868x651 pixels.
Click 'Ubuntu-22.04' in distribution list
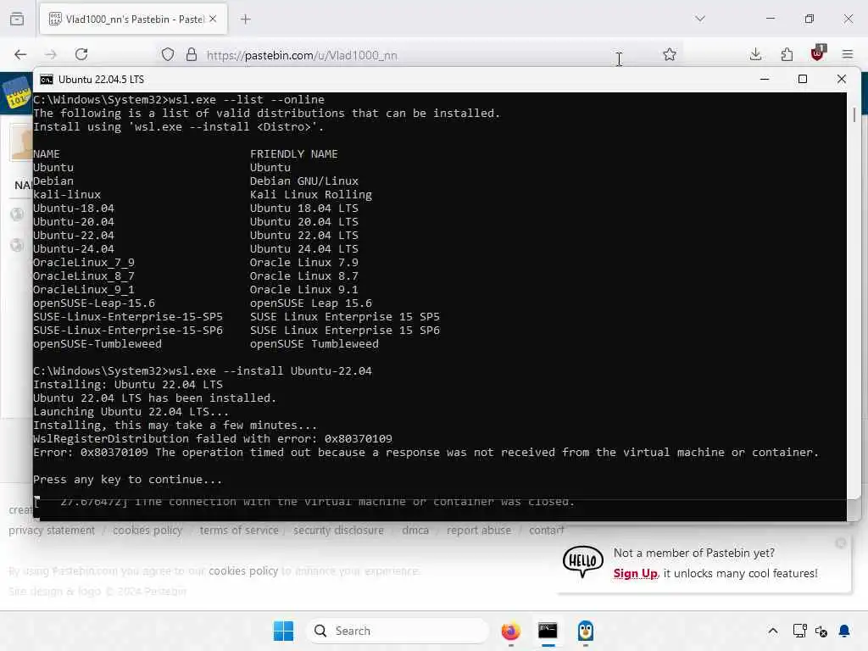(74, 236)
